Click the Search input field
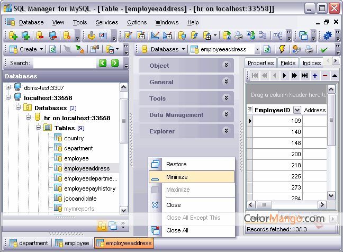This screenshot has height=252, width=343. 65,63
